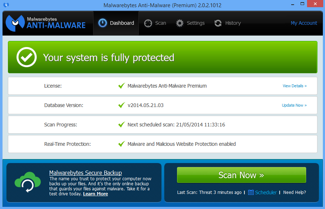
Task: Click the Secure Backup cloud icon
Action: pyautogui.click(x=28, y=182)
